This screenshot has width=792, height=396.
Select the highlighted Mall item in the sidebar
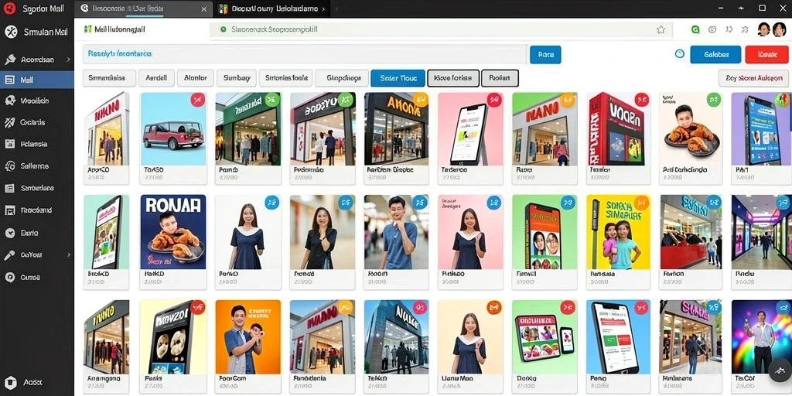click(37, 80)
